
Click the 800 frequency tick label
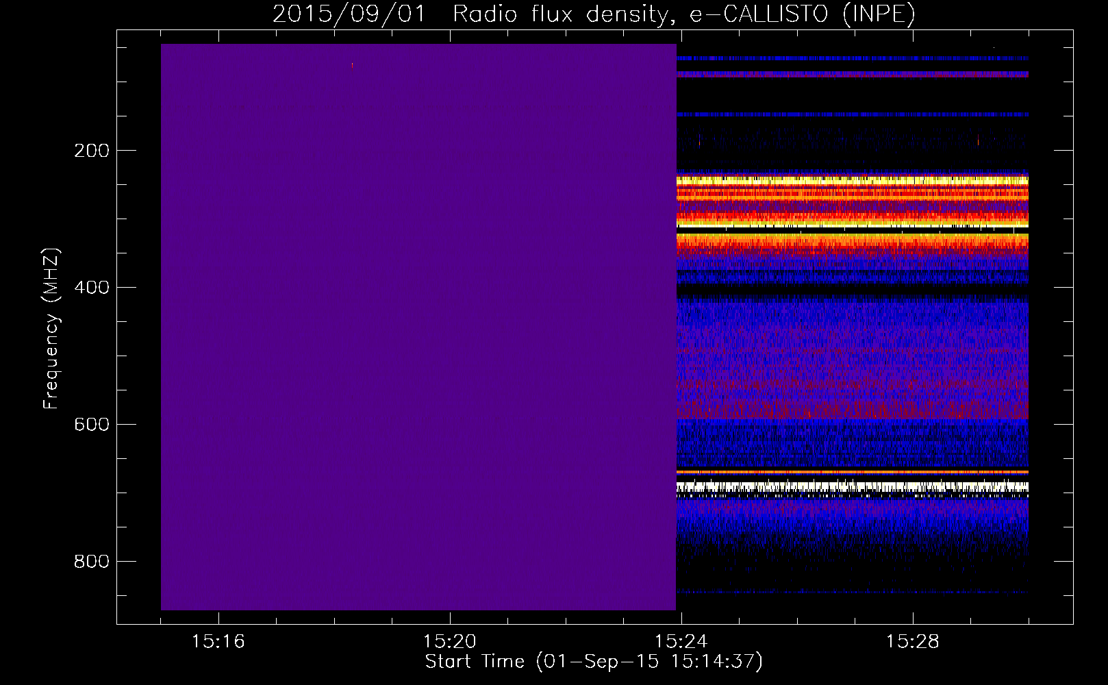click(x=92, y=562)
